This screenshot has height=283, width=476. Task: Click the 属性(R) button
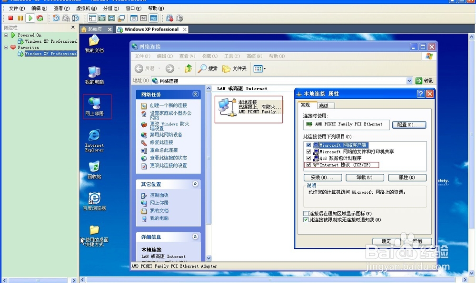click(407, 178)
